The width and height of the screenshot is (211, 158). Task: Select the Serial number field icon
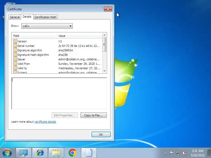click(x=15, y=46)
